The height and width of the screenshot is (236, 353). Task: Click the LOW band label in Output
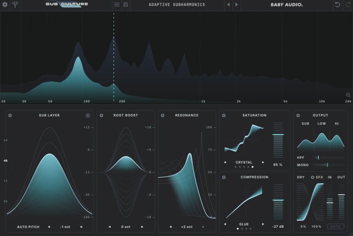pyautogui.click(x=322, y=123)
